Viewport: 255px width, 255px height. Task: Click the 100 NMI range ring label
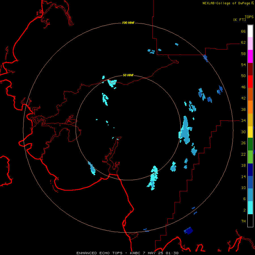point(128,23)
